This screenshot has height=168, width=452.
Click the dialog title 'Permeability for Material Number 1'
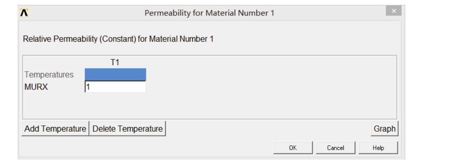(209, 13)
